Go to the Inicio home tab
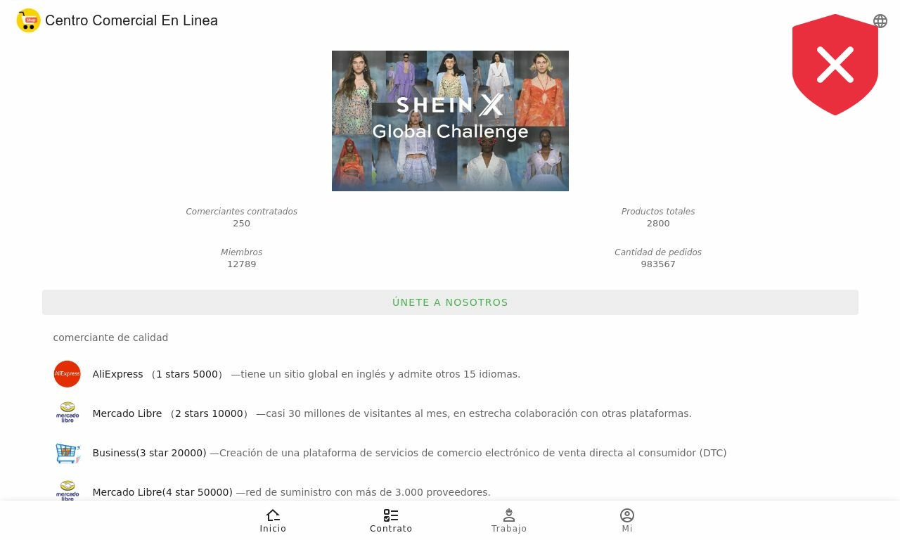Image resolution: width=900 pixels, height=540 pixels. 273,521
